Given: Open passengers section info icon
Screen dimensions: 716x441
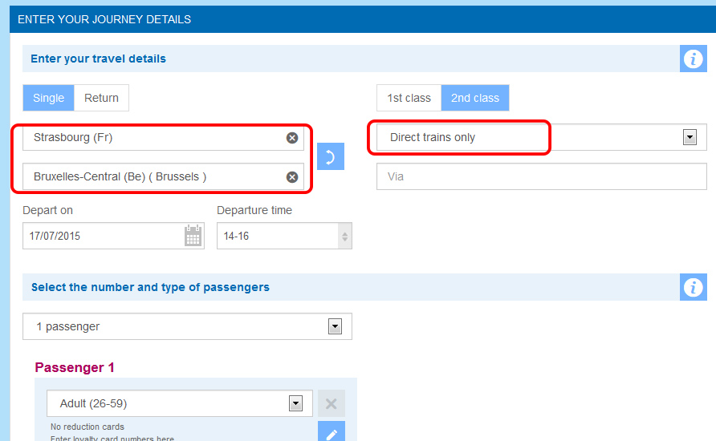Looking at the screenshot, I should (694, 287).
